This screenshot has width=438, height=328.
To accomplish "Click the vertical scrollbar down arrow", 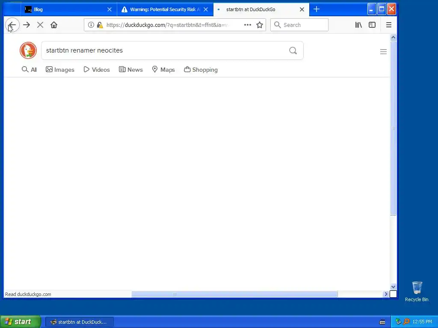I will click(x=394, y=287).
